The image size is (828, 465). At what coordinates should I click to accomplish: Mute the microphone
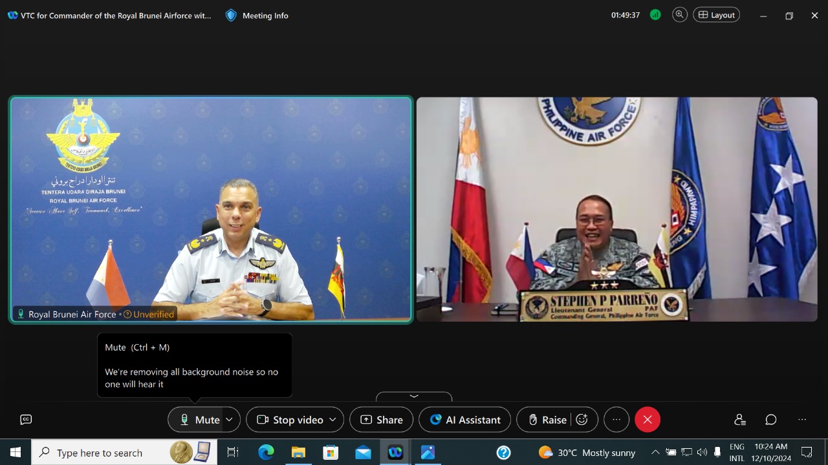click(195, 420)
